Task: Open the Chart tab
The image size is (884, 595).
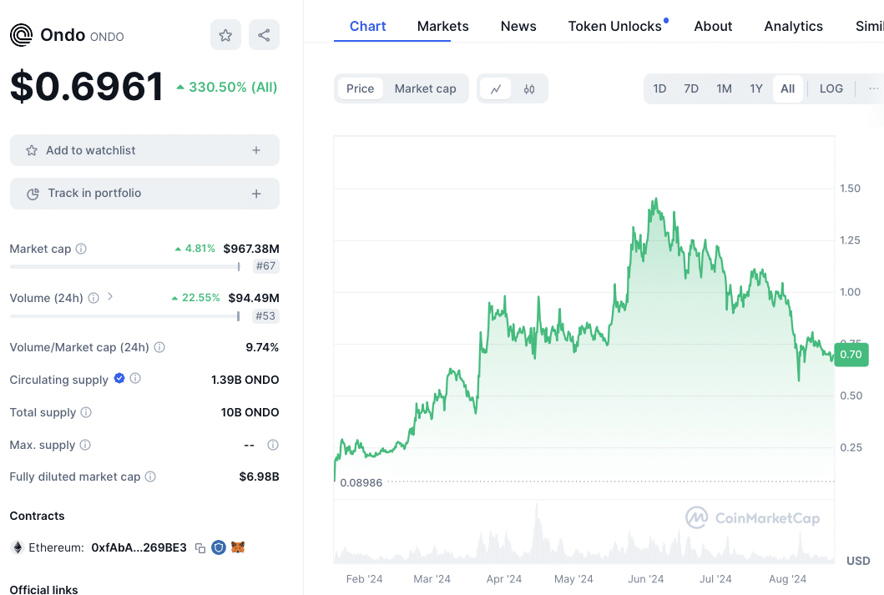Action: [x=367, y=26]
